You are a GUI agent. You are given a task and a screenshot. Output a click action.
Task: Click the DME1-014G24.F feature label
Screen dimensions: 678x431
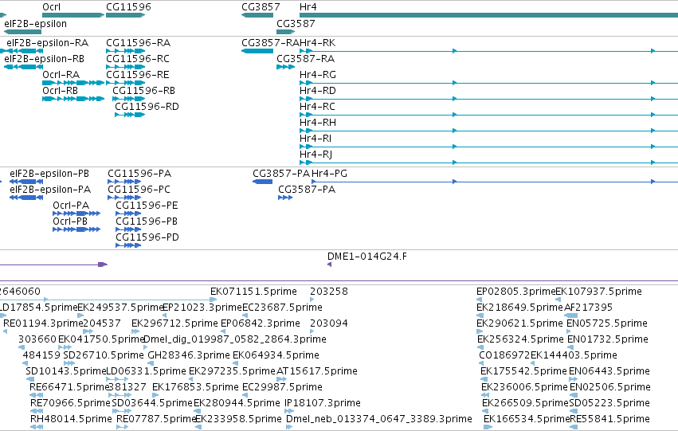pos(367,257)
